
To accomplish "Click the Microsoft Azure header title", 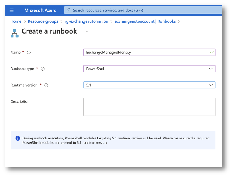I will point(40,11).
